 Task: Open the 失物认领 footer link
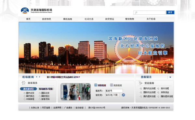point(35,108)
